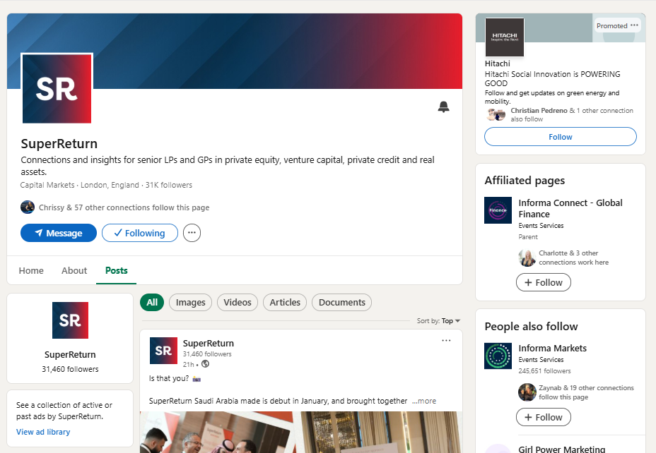Filter posts by Documents
Viewport: 656px width, 453px height.
(341, 302)
